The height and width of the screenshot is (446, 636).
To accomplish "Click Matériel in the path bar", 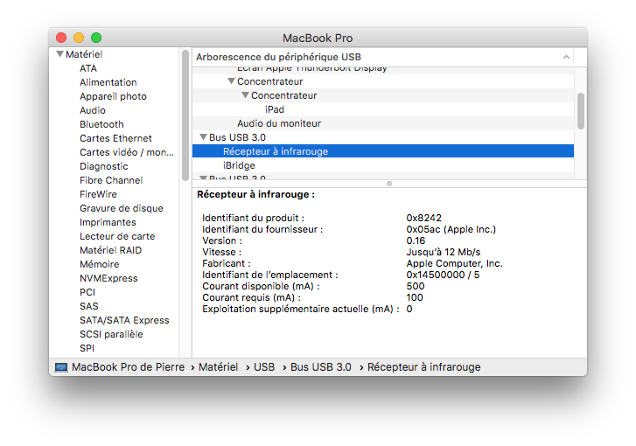I will [x=218, y=367].
